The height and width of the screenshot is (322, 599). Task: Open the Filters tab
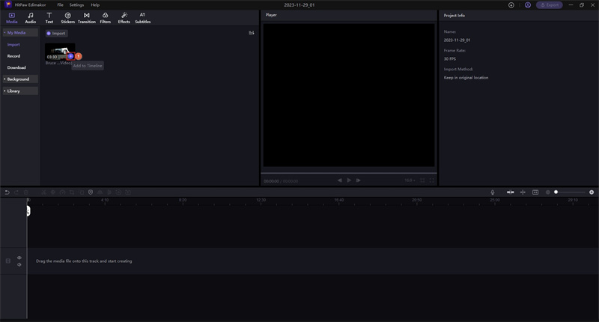[106, 18]
